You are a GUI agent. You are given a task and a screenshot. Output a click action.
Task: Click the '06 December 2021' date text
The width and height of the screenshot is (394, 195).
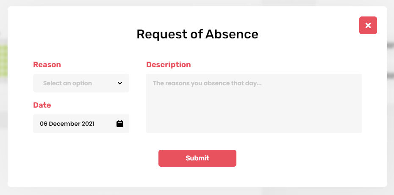point(67,124)
